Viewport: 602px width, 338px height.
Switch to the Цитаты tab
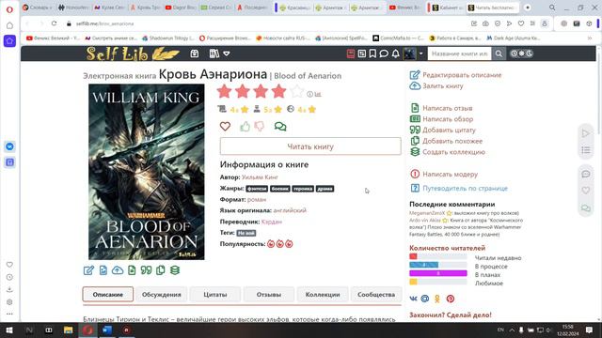point(215,294)
